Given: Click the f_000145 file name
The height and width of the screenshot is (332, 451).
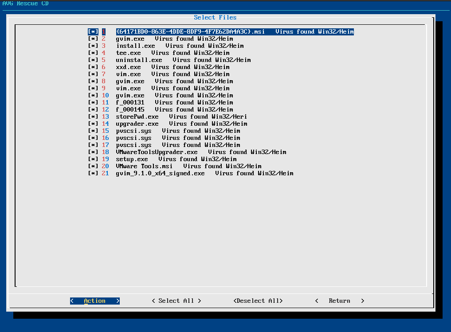Looking at the screenshot, I should pyautogui.click(x=130, y=109).
